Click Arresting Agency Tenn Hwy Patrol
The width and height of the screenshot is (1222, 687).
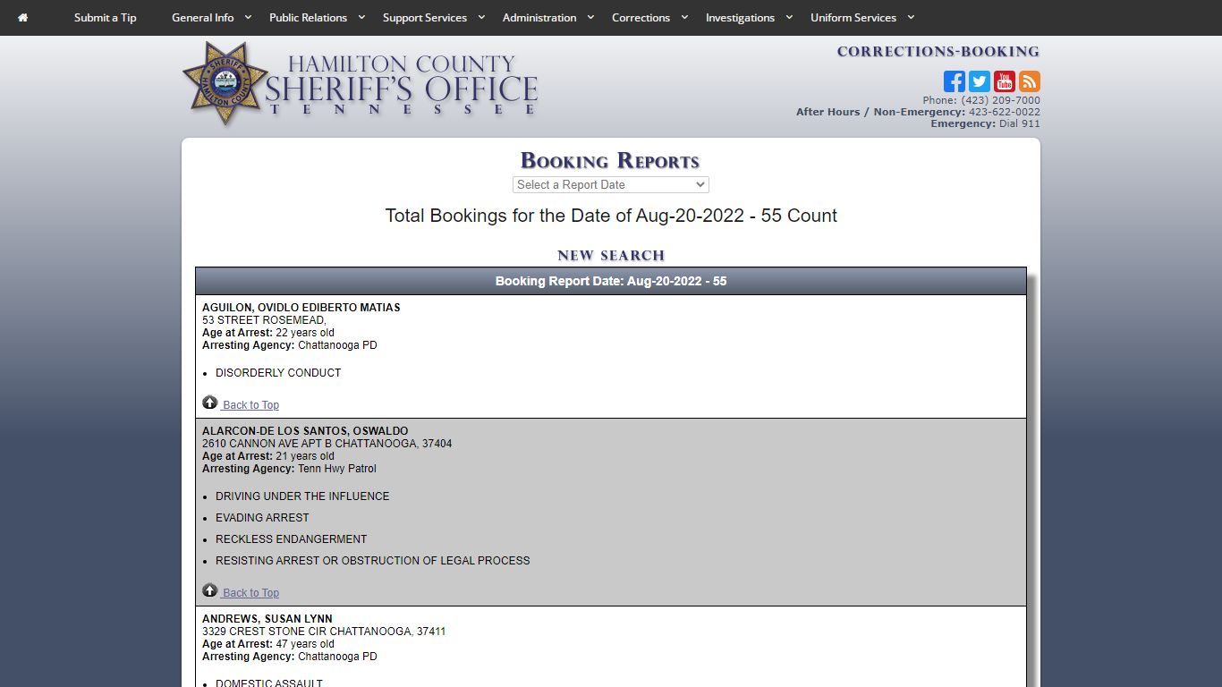point(289,469)
